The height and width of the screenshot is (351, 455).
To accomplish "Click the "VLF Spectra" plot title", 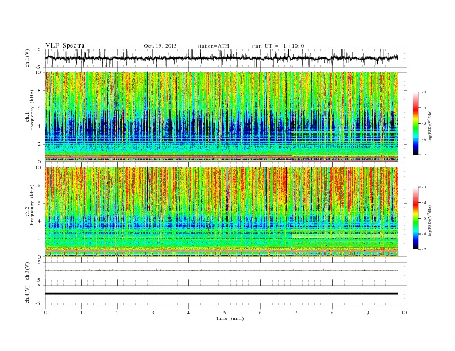I will tap(65, 45).
